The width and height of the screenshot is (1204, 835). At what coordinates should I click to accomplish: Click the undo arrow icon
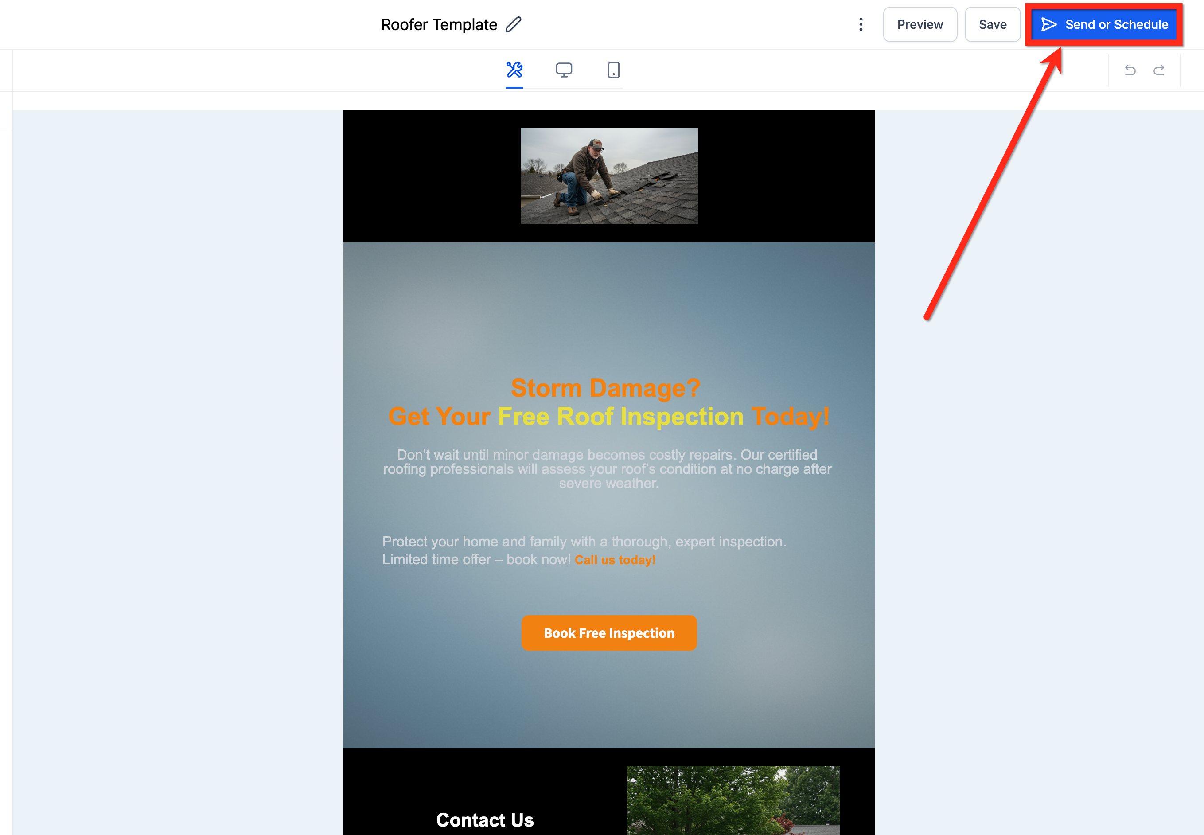point(1130,70)
